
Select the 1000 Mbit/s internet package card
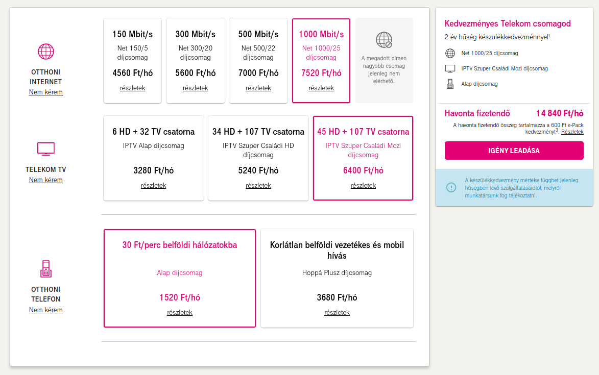pyautogui.click(x=321, y=61)
